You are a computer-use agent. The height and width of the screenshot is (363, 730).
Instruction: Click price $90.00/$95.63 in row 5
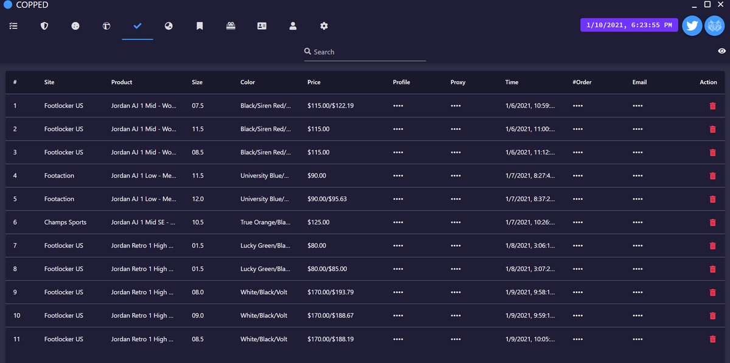[327, 199]
